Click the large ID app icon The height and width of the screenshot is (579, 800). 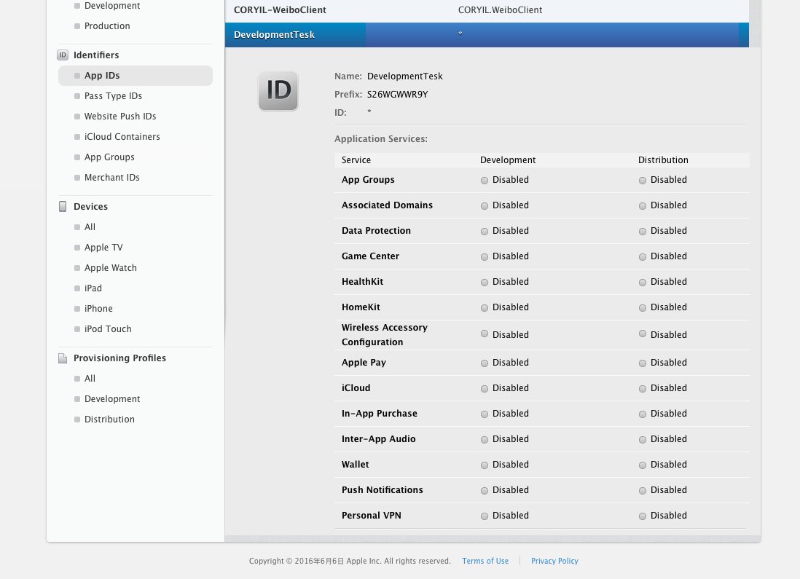click(x=278, y=91)
